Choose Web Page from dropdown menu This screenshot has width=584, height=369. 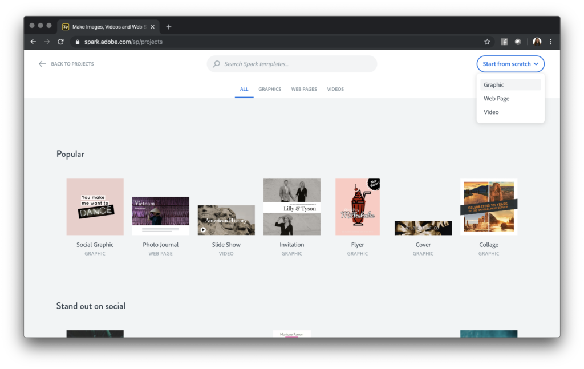pyautogui.click(x=496, y=99)
